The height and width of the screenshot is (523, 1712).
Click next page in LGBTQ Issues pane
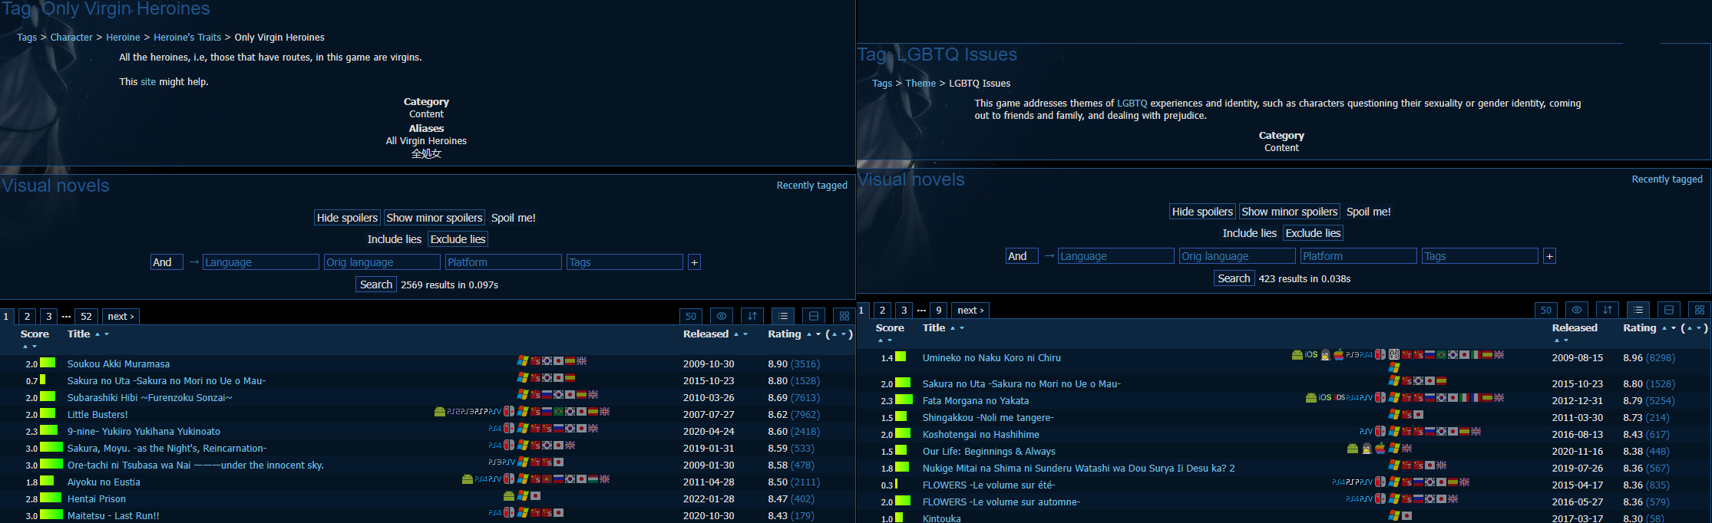(x=970, y=310)
